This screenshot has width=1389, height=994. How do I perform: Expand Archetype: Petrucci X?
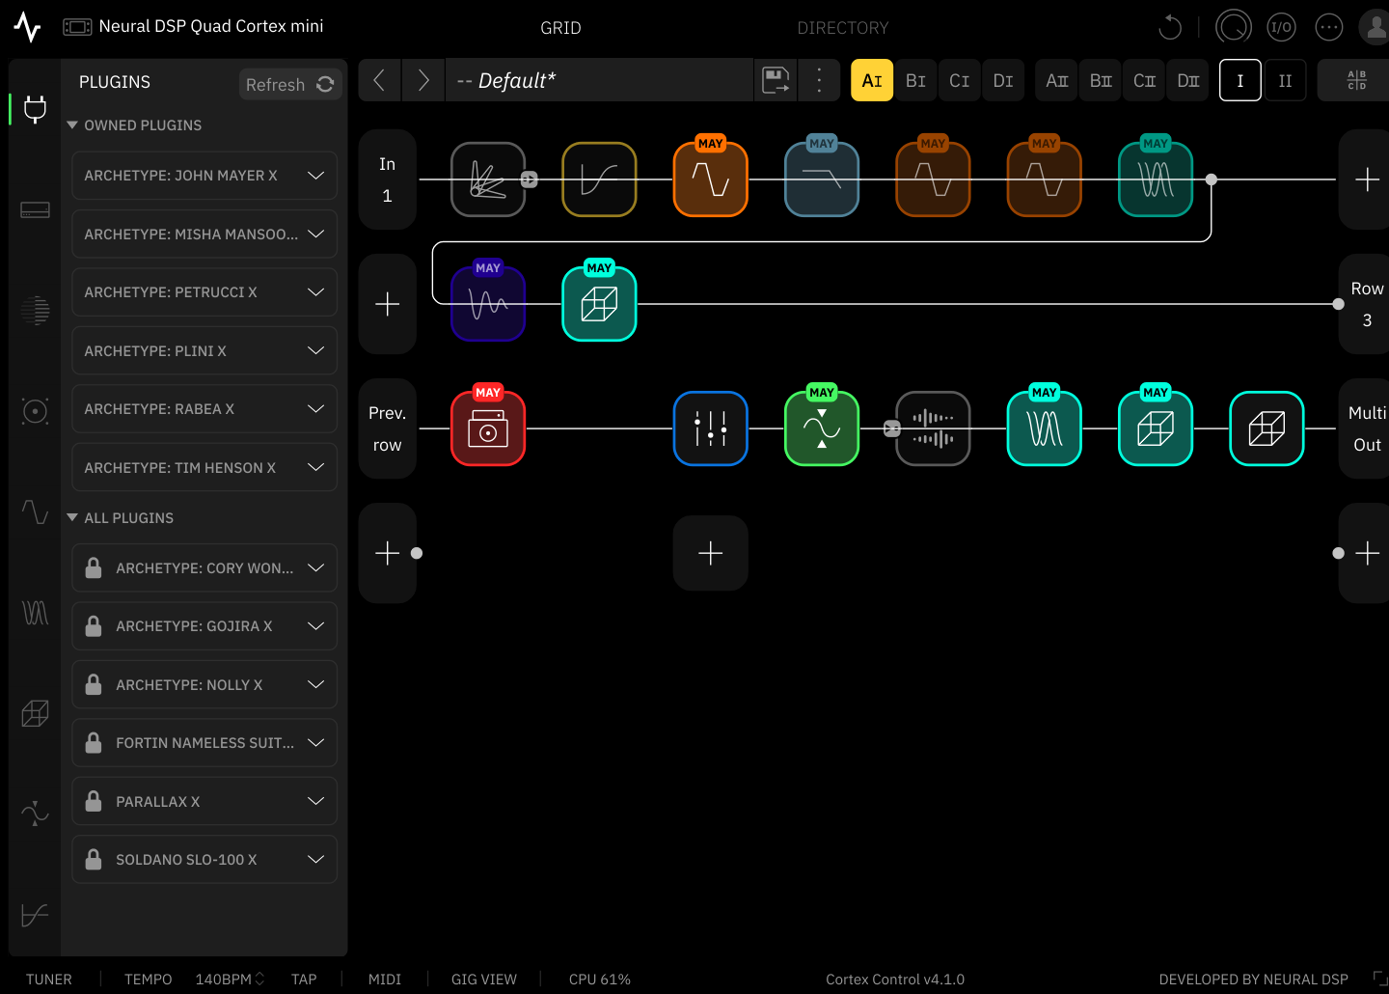click(x=204, y=292)
